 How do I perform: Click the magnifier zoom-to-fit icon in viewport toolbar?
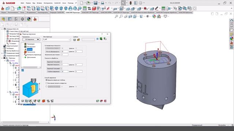116,16
